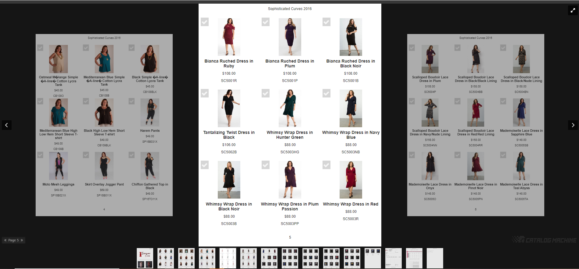Image resolution: width=579 pixels, height=269 pixels.
Task: Open the sixth page thumbnail in strip
Action: click(249, 258)
